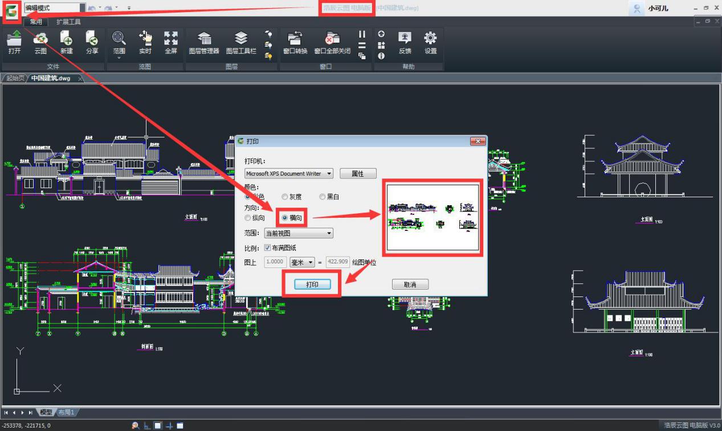Image resolution: width=722 pixels, height=431 pixels.
Task: Open the 当前视图 range dropdown
Action: coord(329,233)
